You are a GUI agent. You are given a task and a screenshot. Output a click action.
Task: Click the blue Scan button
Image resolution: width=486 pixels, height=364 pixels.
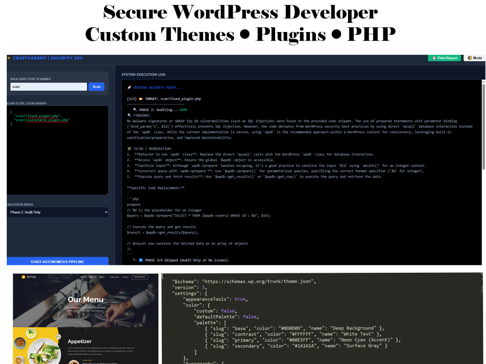pyautogui.click(x=96, y=87)
